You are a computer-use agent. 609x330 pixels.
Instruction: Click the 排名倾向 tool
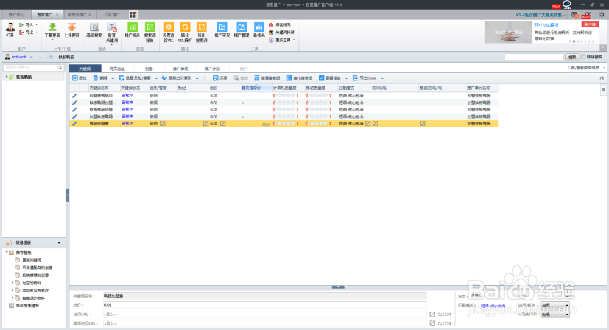click(280, 25)
